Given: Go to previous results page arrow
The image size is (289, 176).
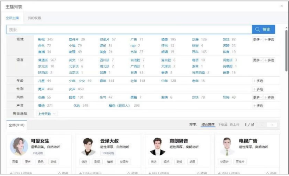Looking at the screenshot, I should pyautogui.click(x=262, y=125).
